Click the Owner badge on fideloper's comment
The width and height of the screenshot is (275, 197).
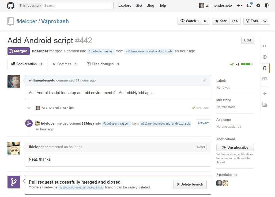[200, 147]
